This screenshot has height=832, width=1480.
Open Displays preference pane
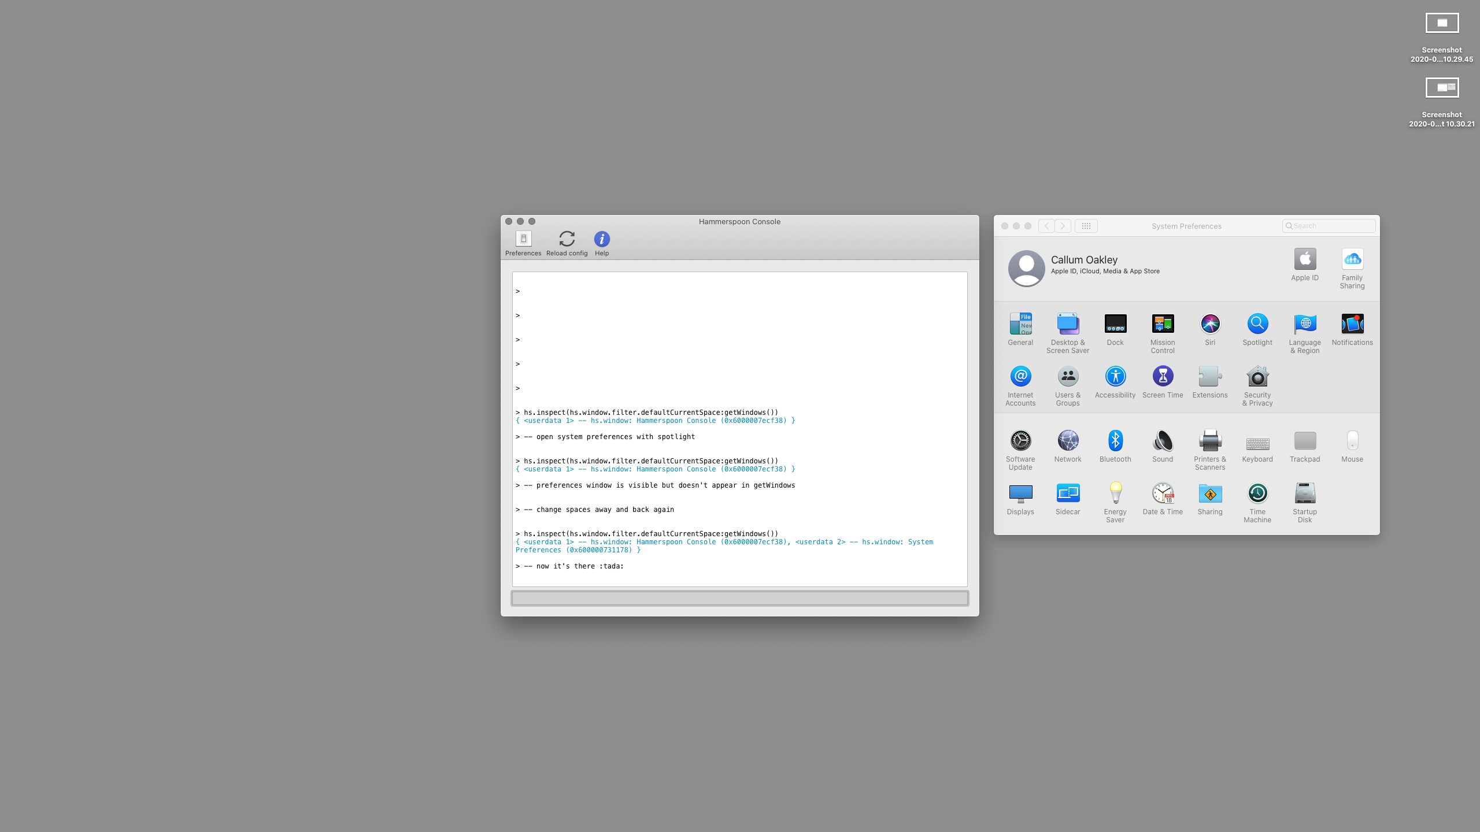coord(1020,493)
